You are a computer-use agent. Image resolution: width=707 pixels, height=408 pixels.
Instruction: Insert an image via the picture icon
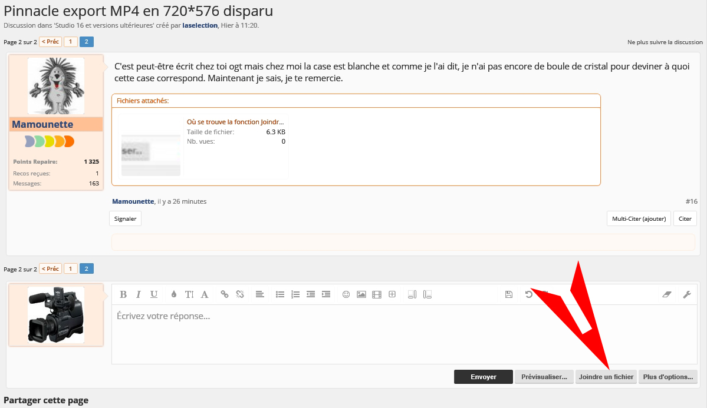[x=361, y=294]
